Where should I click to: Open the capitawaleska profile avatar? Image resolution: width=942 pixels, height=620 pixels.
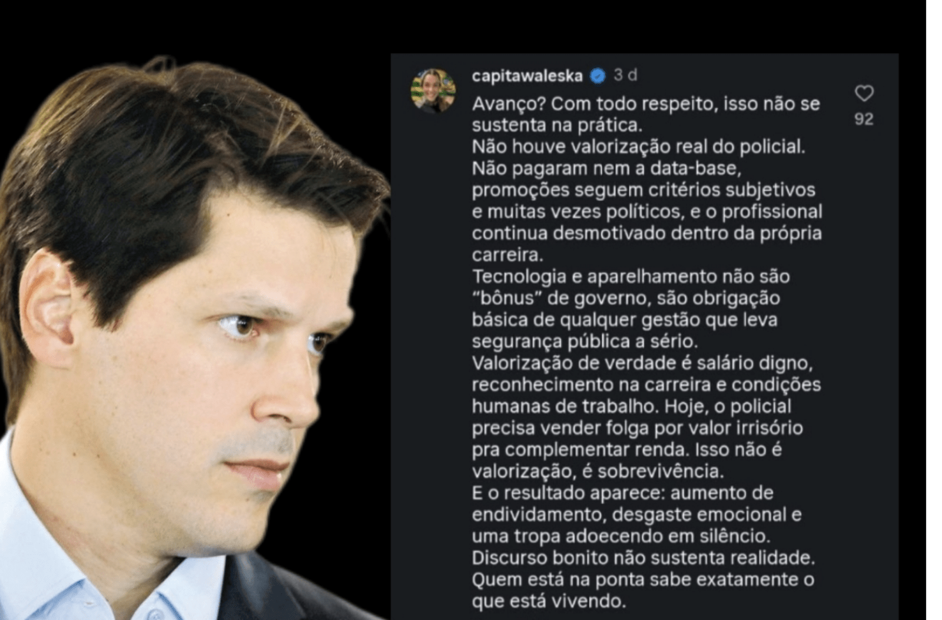[x=433, y=90]
